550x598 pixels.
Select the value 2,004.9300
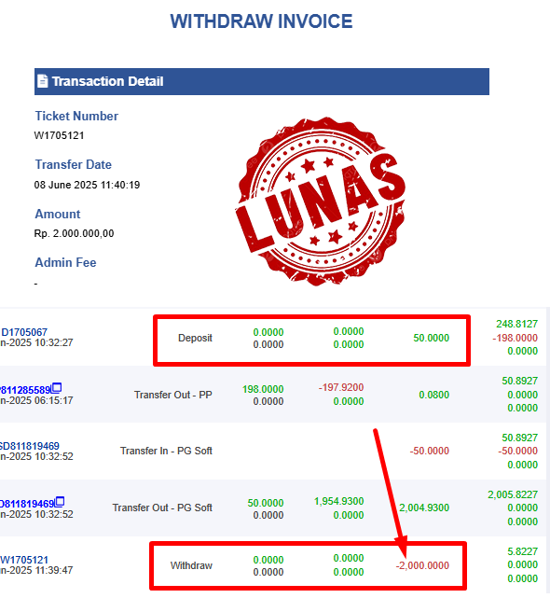click(x=424, y=508)
